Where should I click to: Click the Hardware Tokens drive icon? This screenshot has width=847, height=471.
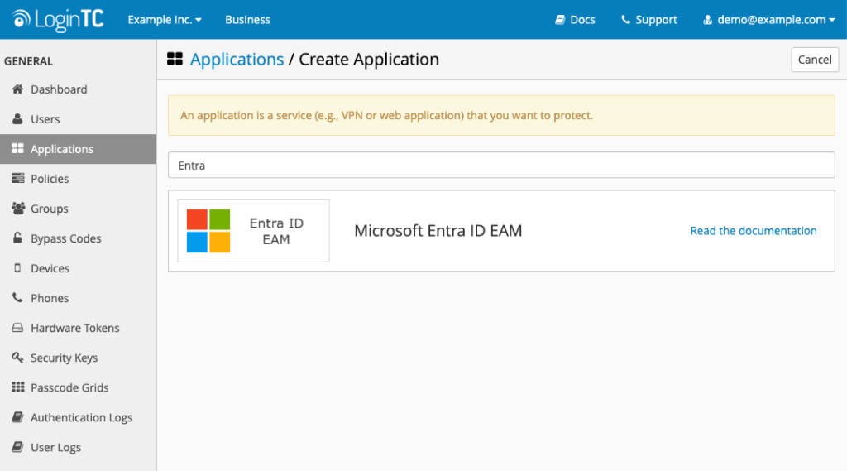pos(18,328)
